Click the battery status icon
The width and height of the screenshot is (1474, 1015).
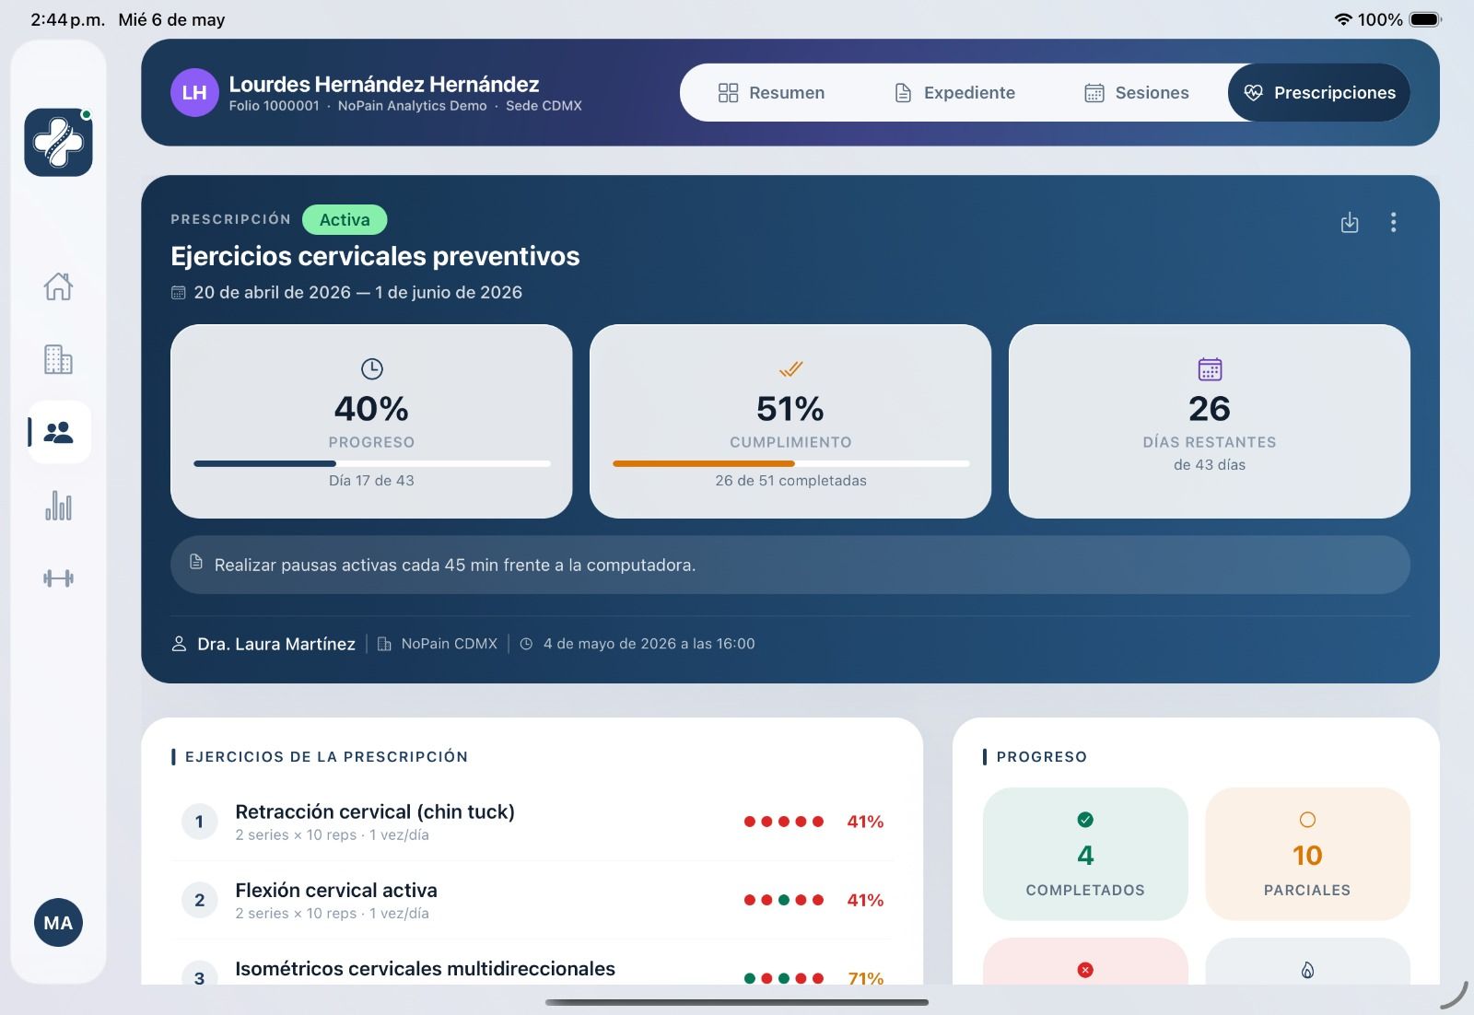(1425, 19)
